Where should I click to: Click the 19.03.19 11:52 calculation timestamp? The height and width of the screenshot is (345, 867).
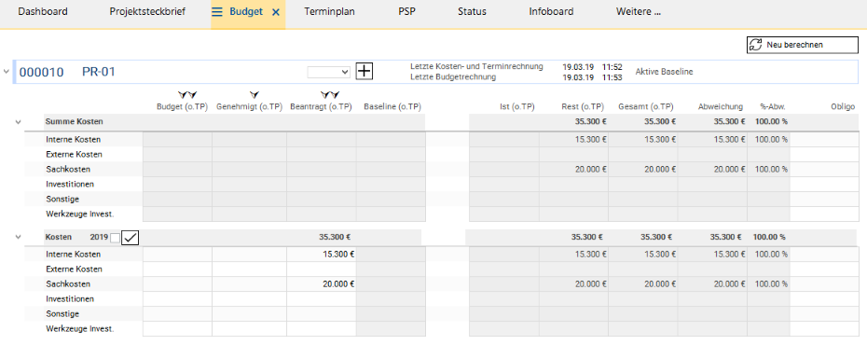pos(592,67)
